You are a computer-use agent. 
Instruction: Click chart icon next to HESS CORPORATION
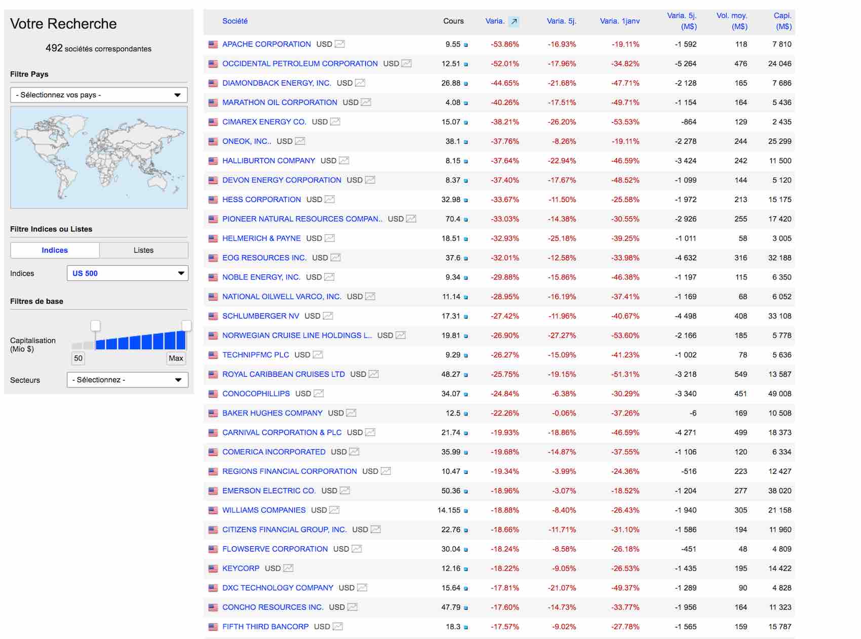[x=330, y=199]
